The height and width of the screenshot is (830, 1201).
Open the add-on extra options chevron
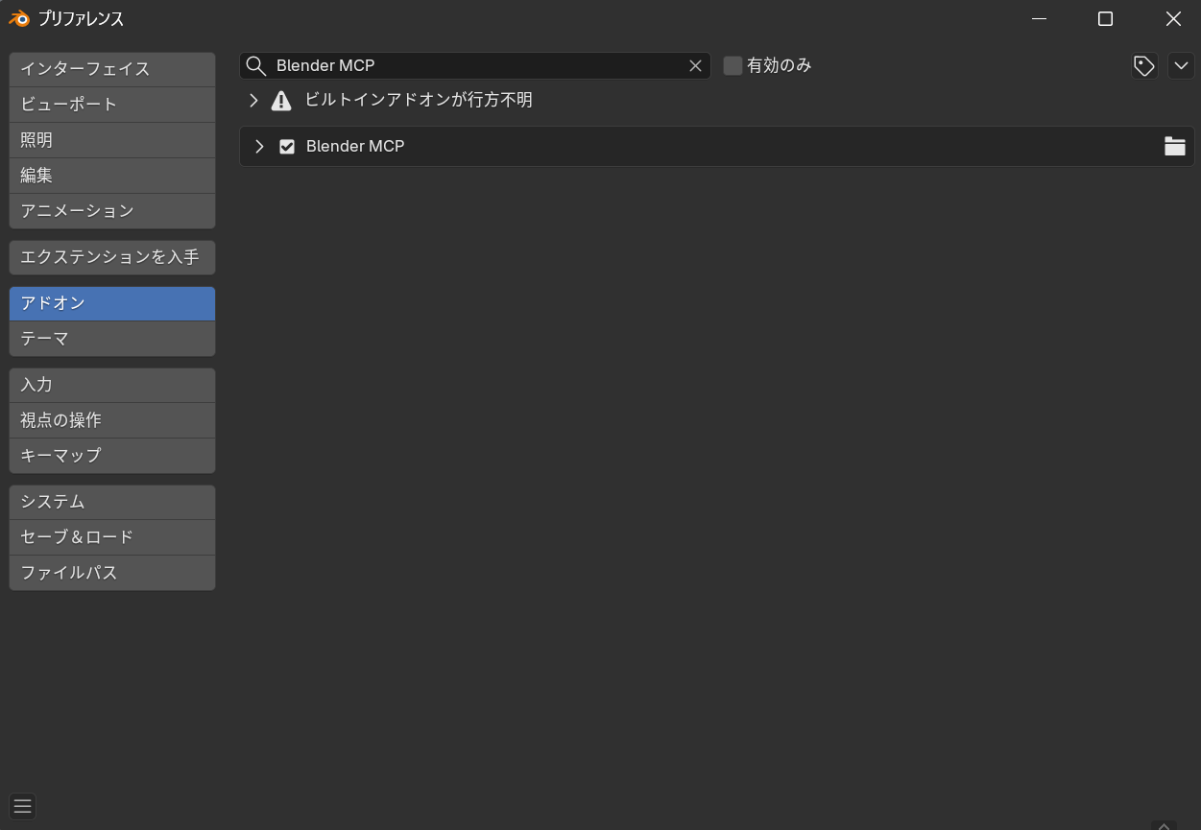click(x=1181, y=65)
